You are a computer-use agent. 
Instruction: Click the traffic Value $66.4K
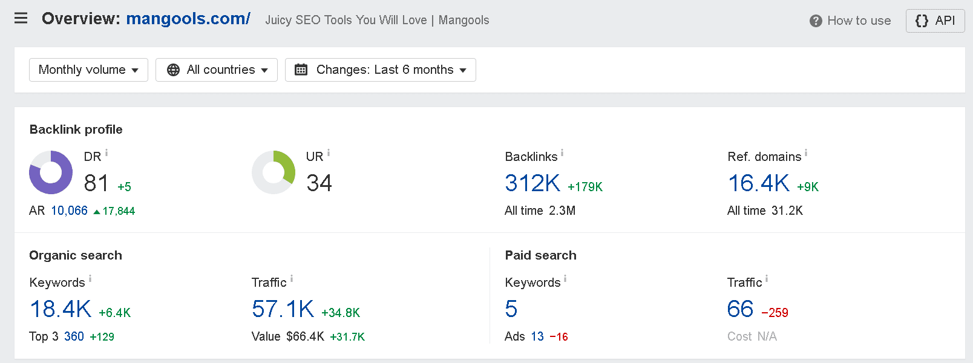coord(288,336)
